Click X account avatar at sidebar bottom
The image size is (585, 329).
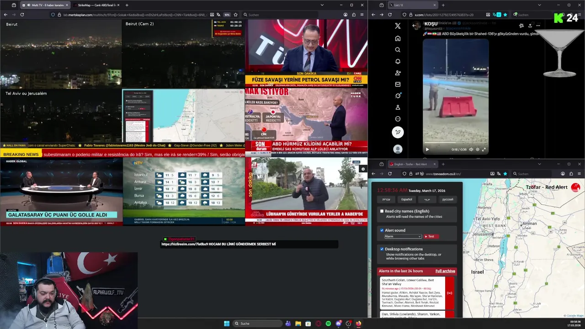tap(398, 149)
